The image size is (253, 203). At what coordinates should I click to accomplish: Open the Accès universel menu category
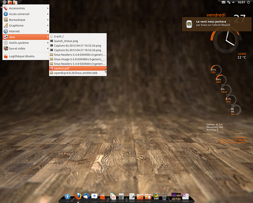tap(26, 14)
